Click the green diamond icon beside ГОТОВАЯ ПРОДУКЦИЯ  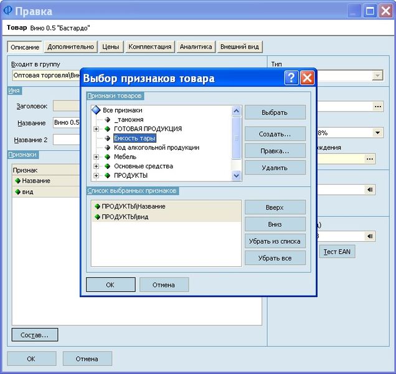107,128
